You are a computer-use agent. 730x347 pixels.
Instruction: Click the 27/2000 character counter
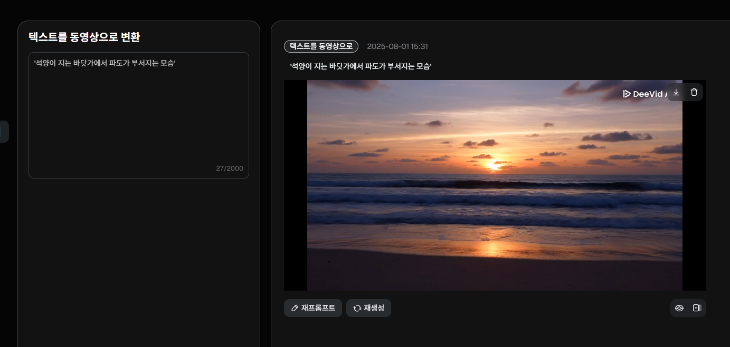(229, 168)
